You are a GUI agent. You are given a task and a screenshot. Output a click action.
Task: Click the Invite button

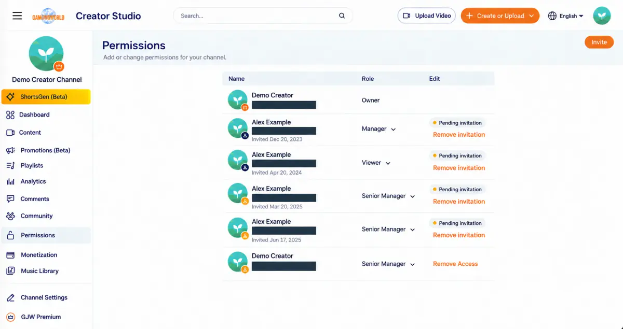pos(599,42)
